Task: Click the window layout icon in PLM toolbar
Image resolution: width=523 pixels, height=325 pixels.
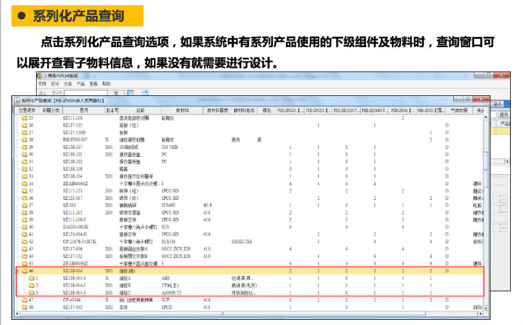Action: click(130, 92)
